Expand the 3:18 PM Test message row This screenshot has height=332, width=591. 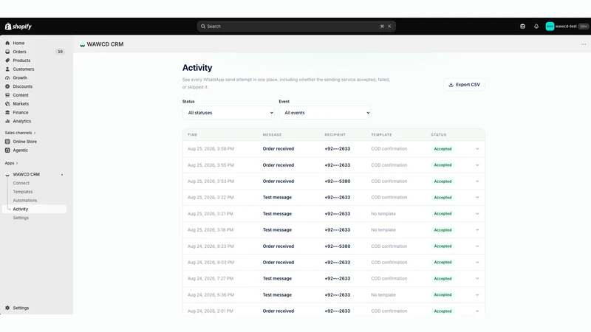(x=477, y=229)
